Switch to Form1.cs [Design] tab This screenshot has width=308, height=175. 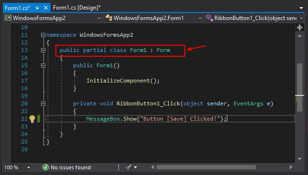click(x=77, y=8)
